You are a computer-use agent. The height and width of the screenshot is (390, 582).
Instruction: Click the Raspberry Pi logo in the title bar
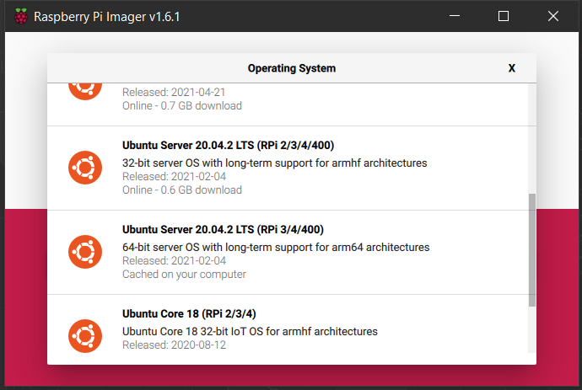pos(20,16)
